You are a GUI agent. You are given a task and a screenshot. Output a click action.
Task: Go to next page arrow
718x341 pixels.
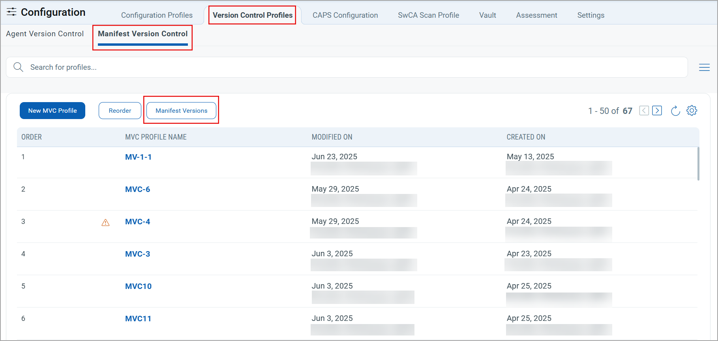tap(657, 111)
